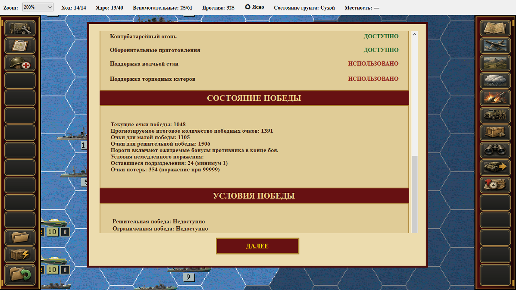Click Решительная победа: Недоступно line
516x290 pixels.
point(159,221)
